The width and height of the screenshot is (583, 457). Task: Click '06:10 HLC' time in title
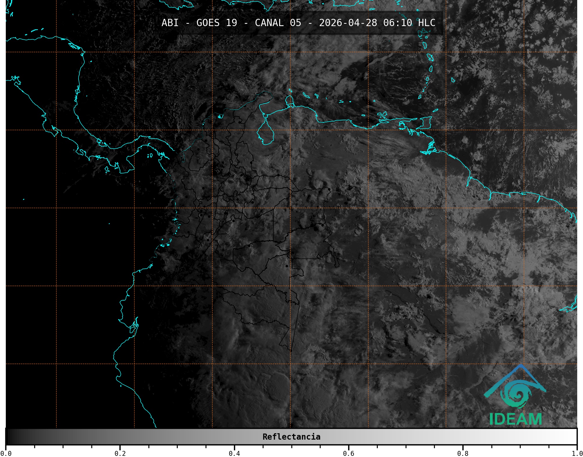coord(409,23)
